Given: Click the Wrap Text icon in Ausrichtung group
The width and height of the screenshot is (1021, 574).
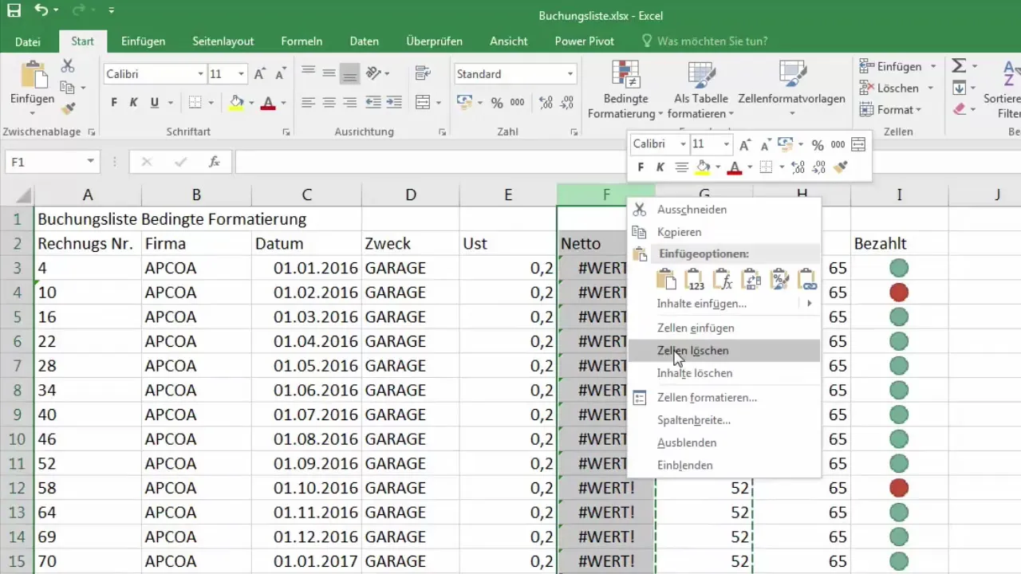Looking at the screenshot, I should 421,73.
